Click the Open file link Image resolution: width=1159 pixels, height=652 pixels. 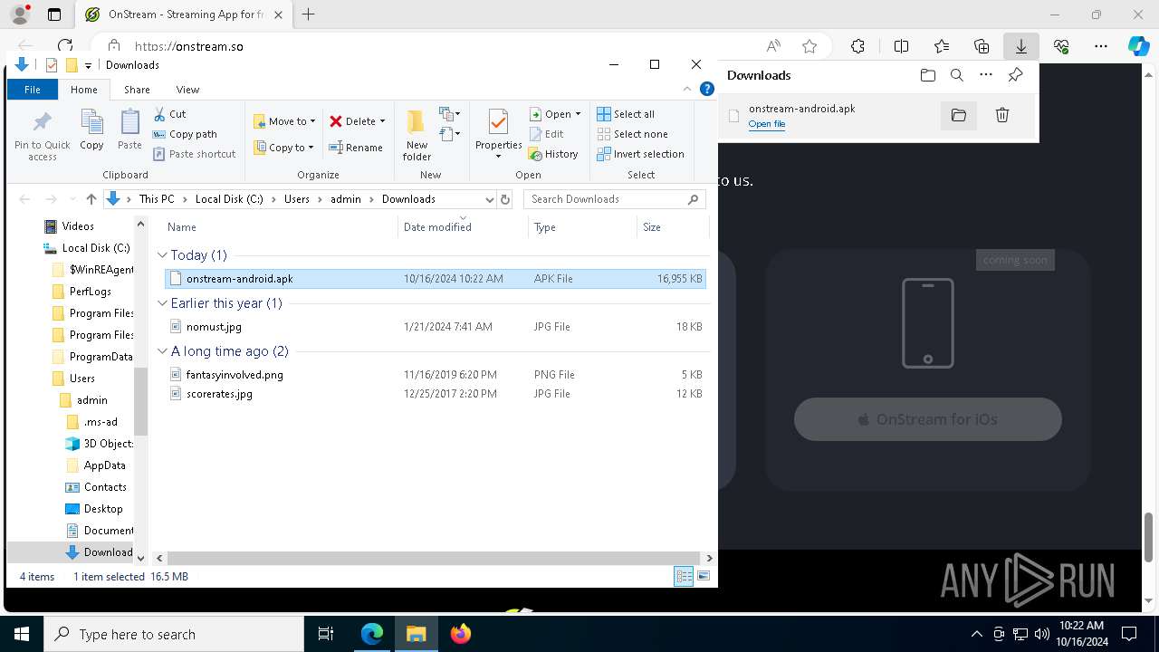[766, 124]
